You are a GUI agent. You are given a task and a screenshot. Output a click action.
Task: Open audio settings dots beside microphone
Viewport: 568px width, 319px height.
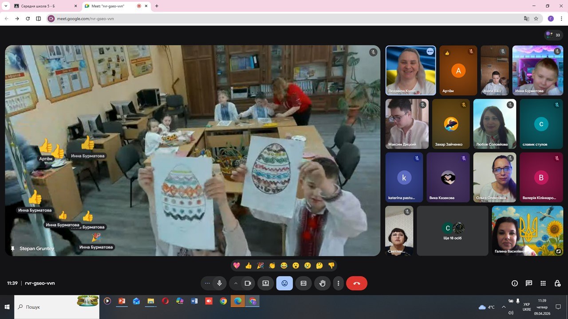pyautogui.click(x=207, y=283)
